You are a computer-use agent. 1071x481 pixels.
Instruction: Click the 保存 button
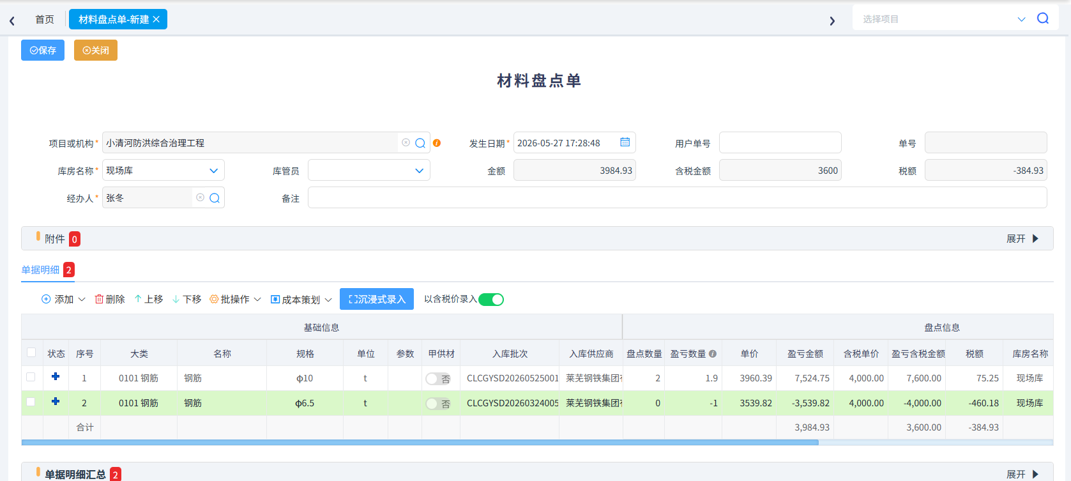pos(43,50)
